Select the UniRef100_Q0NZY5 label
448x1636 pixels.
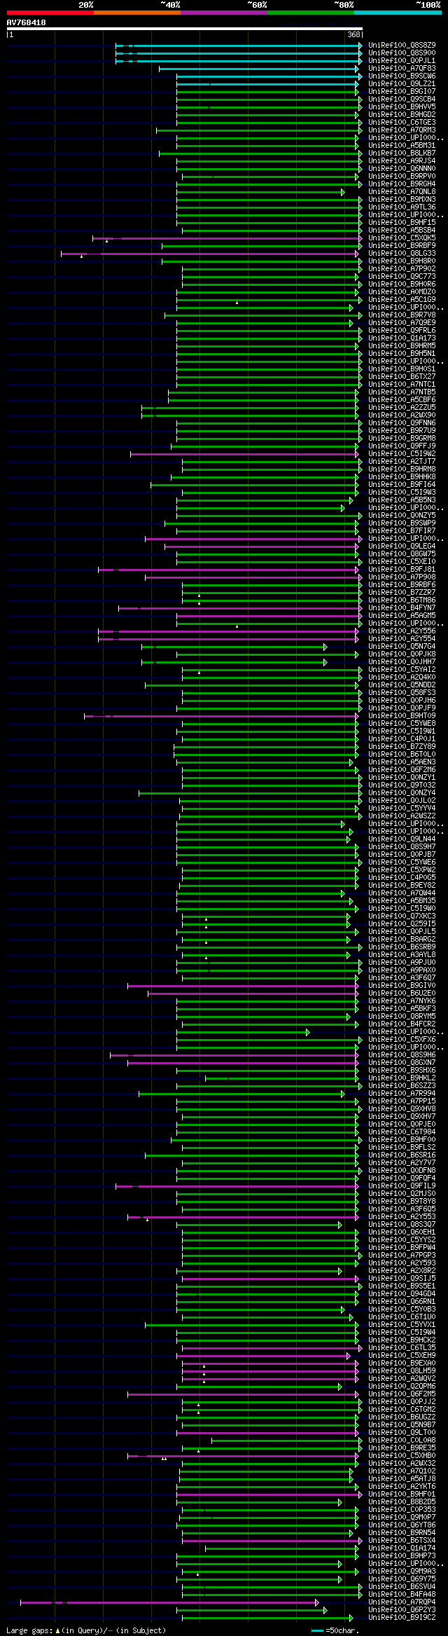point(402,515)
